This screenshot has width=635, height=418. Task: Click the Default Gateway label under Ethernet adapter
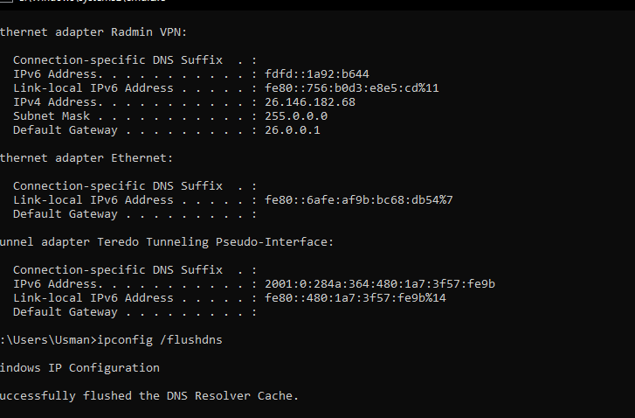pyautogui.click(x=65, y=213)
